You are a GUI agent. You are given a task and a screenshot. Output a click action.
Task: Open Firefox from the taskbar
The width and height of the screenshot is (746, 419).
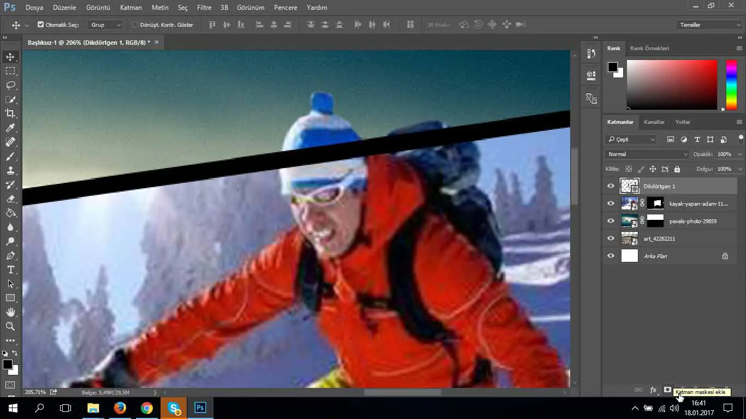(x=120, y=408)
